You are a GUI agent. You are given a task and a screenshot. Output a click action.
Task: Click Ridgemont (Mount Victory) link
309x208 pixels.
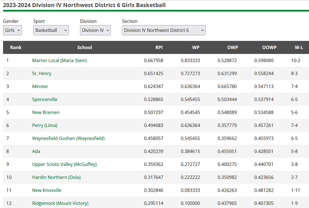coord(60,203)
